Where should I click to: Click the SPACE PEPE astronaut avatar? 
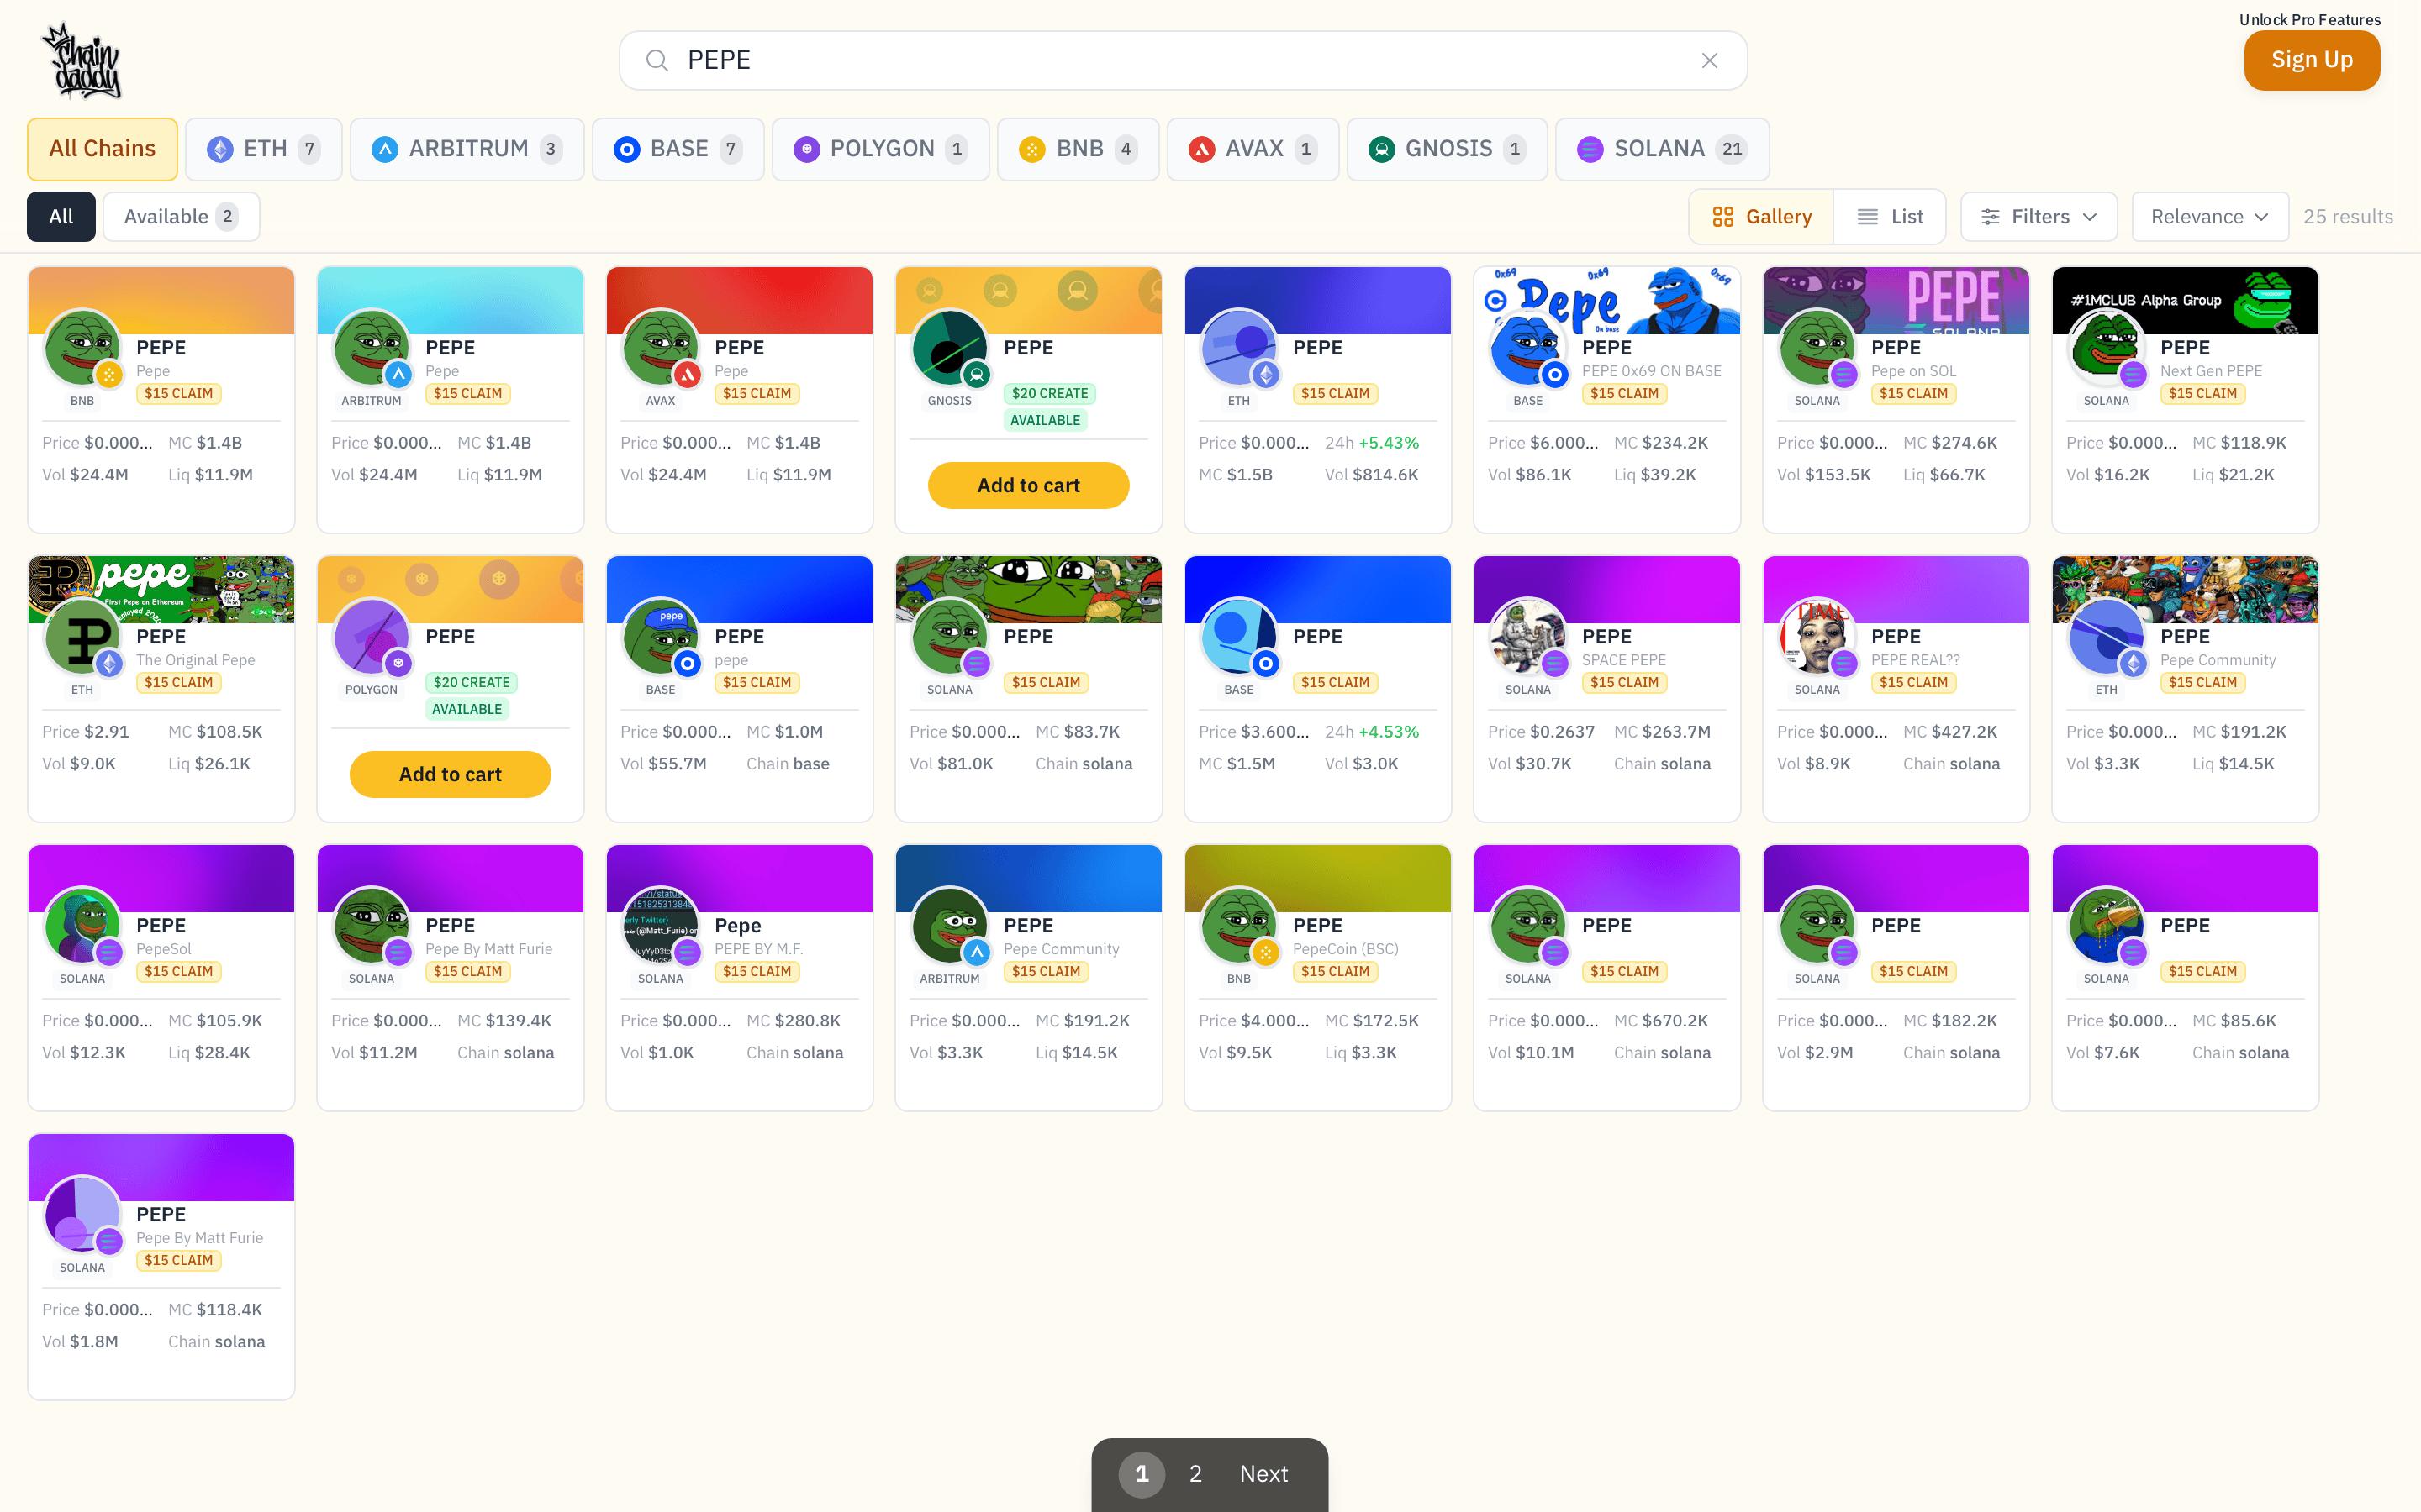[1527, 637]
